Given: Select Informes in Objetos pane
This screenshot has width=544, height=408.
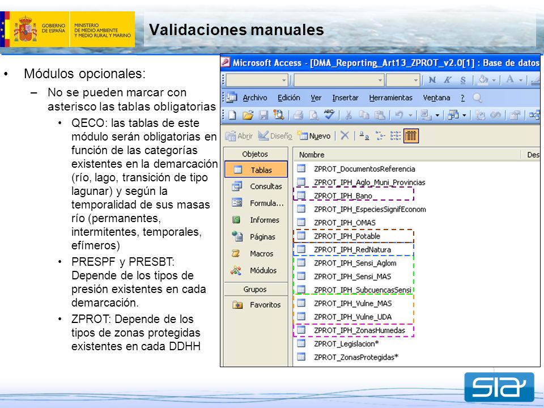Looking at the screenshot, I should [256, 220].
